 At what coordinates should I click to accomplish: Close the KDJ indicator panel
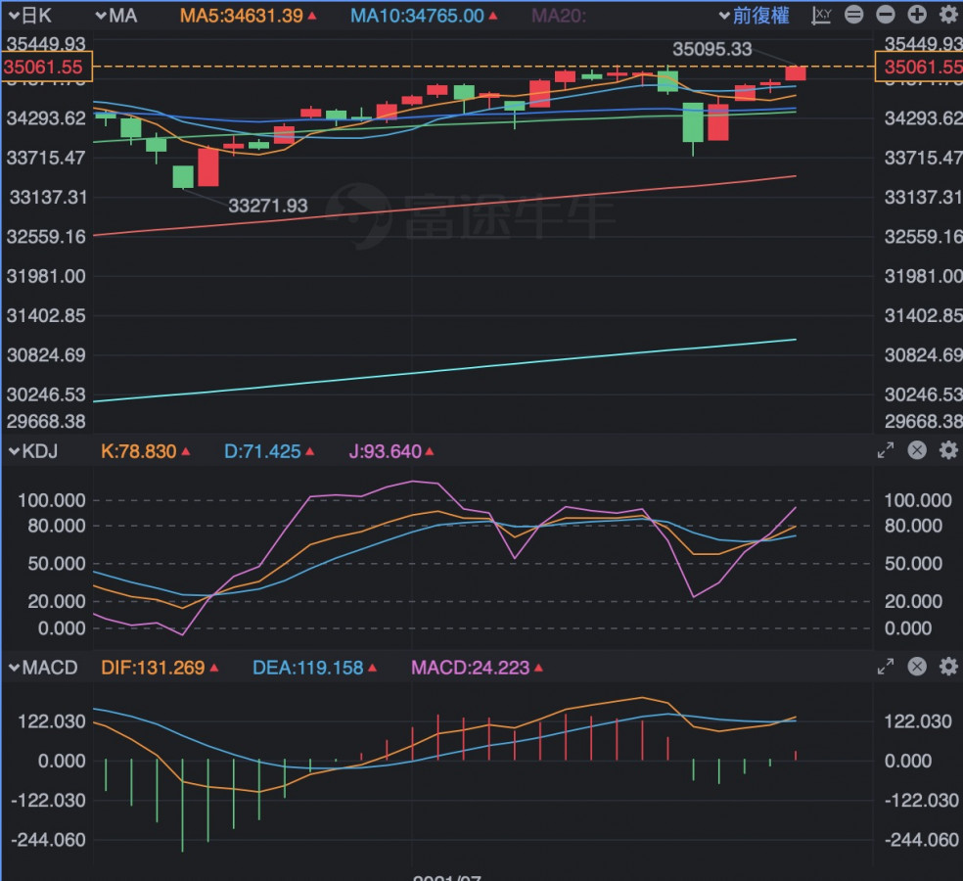(917, 450)
